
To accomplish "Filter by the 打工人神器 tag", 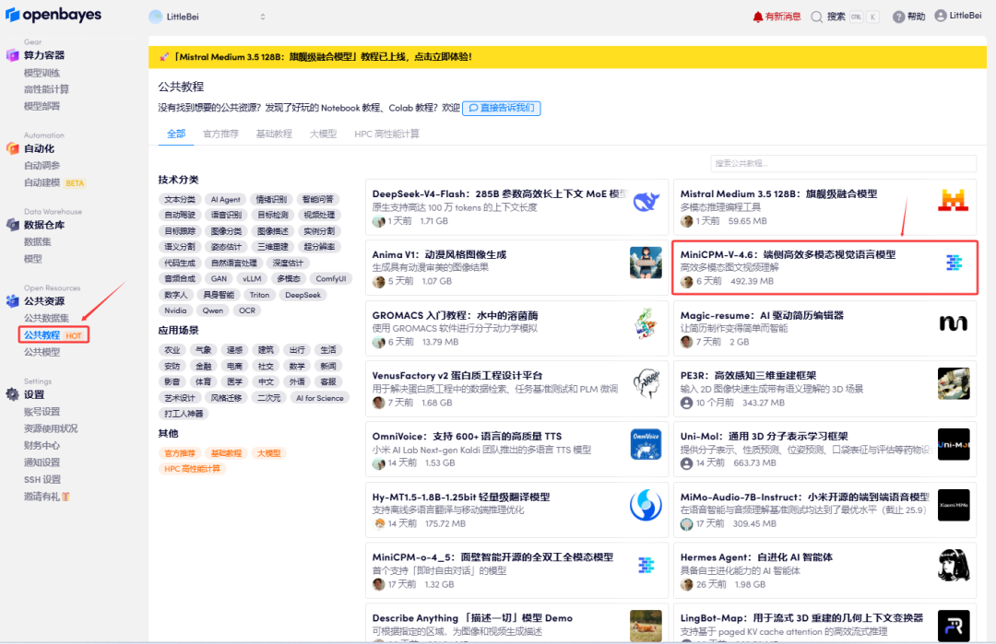I will pyautogui.click(x=184, y=414).
